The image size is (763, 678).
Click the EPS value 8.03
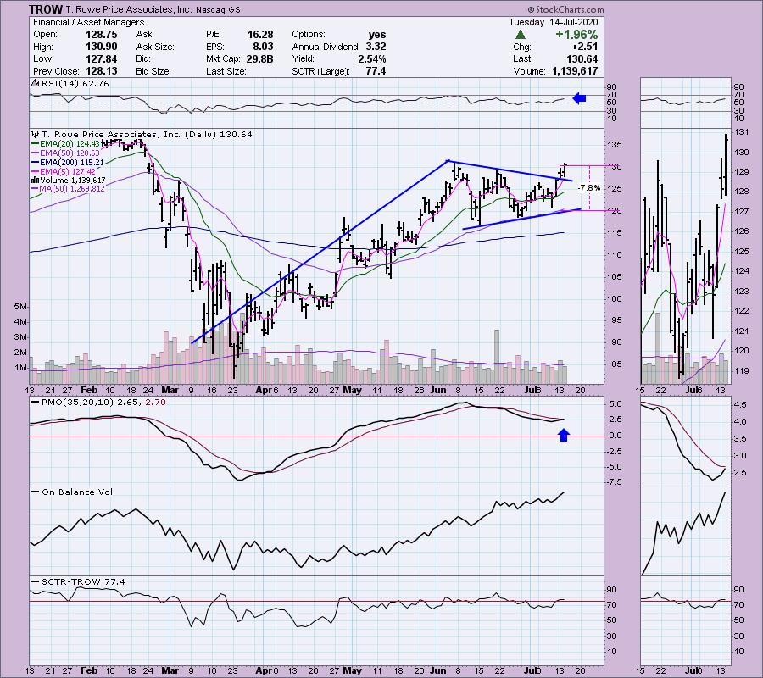pyautogui.click(x=264, y=47)
